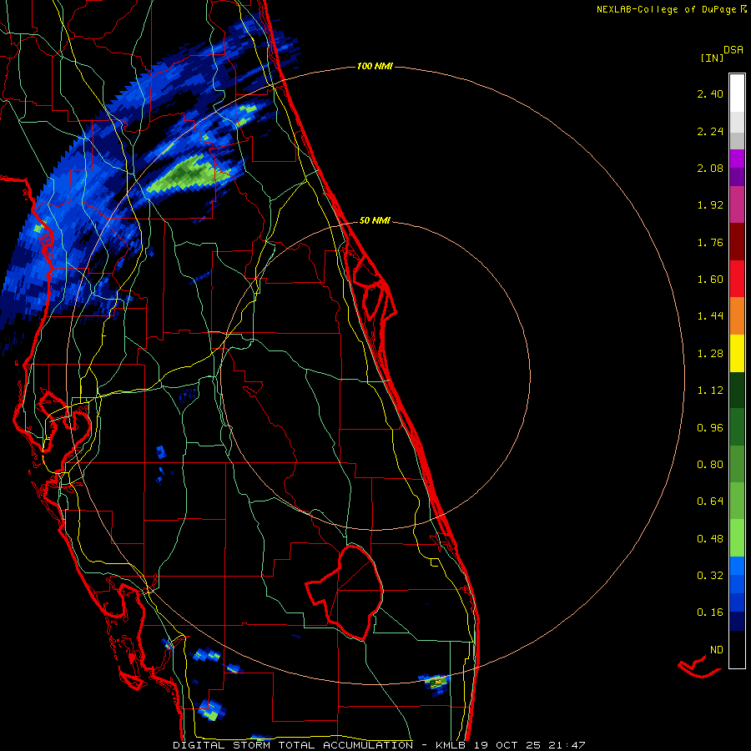Click the 50 NMI range ring label
Screen dimensions: 751x751
tap(375, 221)
